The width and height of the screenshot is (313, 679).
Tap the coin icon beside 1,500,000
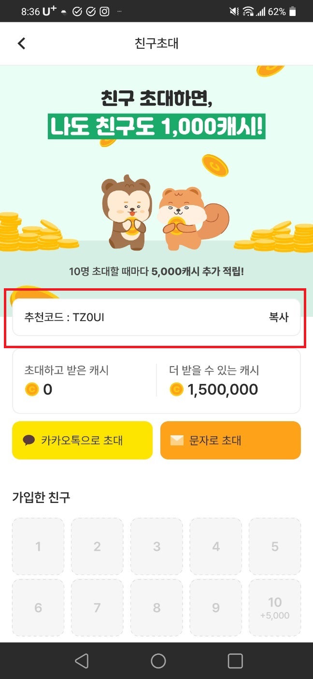177,389
